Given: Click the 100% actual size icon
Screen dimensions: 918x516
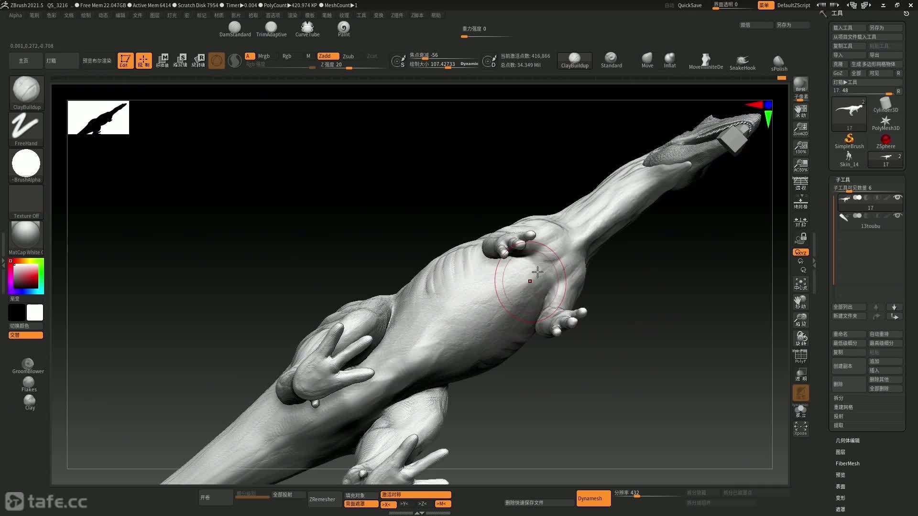Looking at the screenshot, I should (x=800, y=147).
